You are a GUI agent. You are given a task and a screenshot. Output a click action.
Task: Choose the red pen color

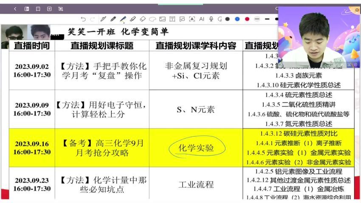coord(247,19)
